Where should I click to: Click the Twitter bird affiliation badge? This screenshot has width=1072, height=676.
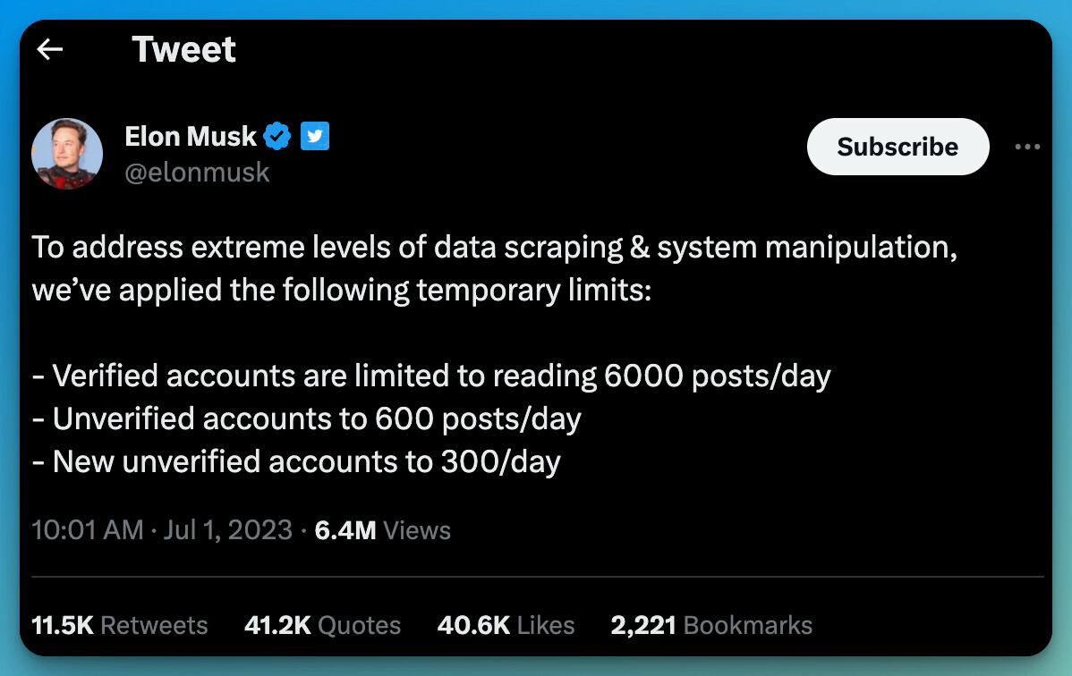pos(314,136)
